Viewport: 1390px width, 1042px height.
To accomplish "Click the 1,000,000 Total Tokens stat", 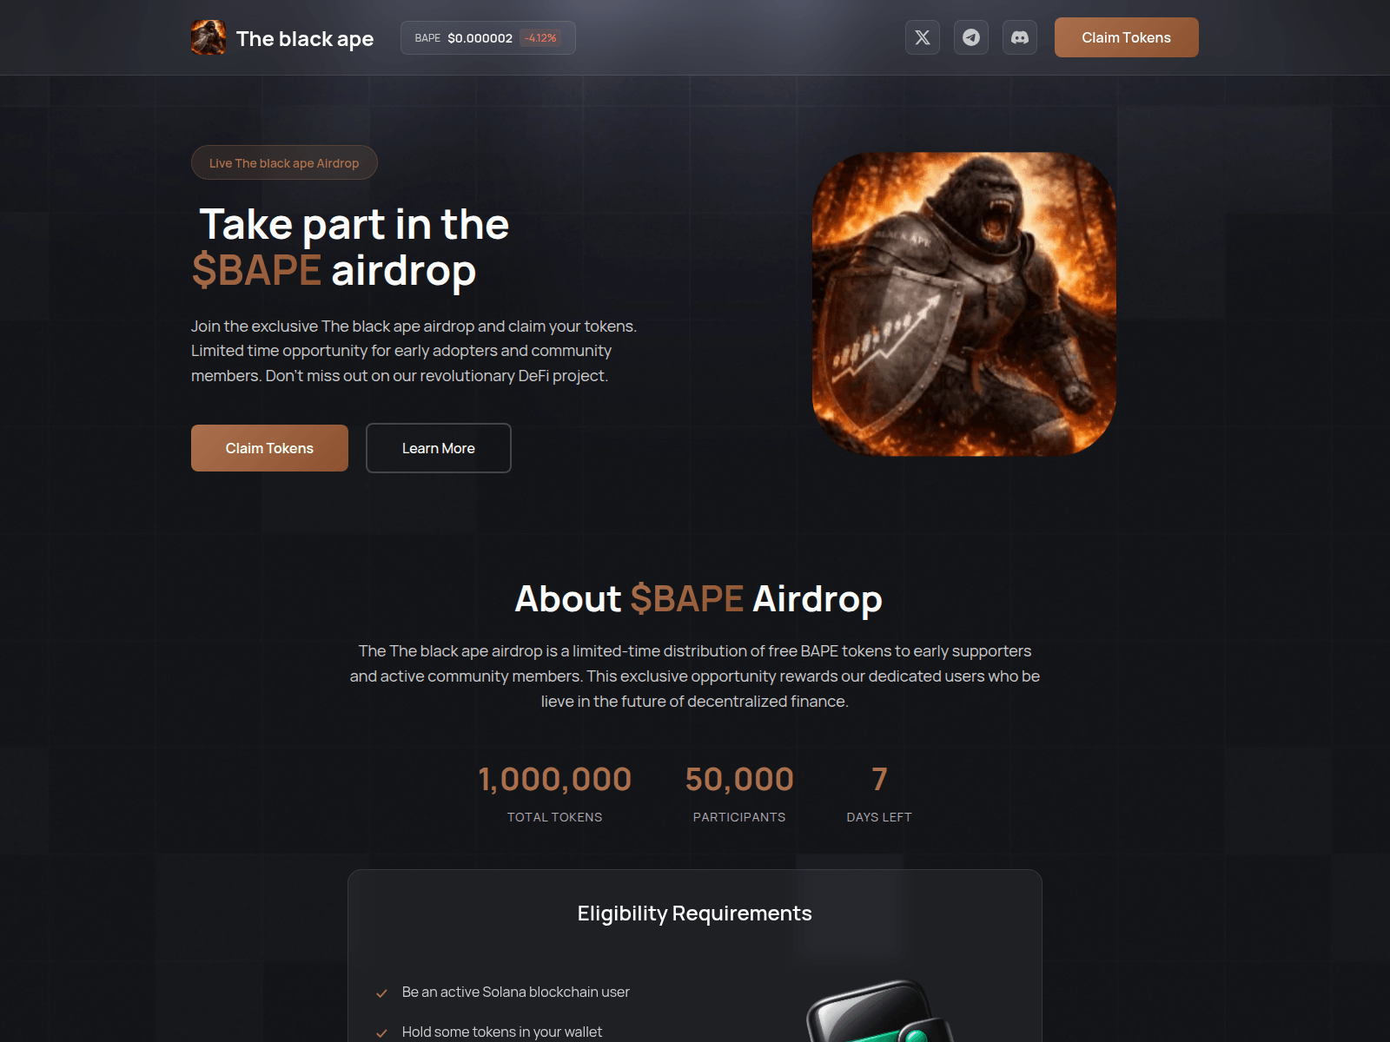I will [555, 792].
